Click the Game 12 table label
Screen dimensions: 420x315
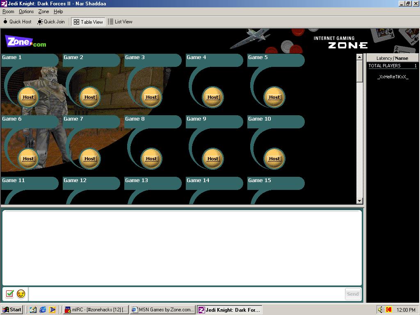tap(75, 180)
